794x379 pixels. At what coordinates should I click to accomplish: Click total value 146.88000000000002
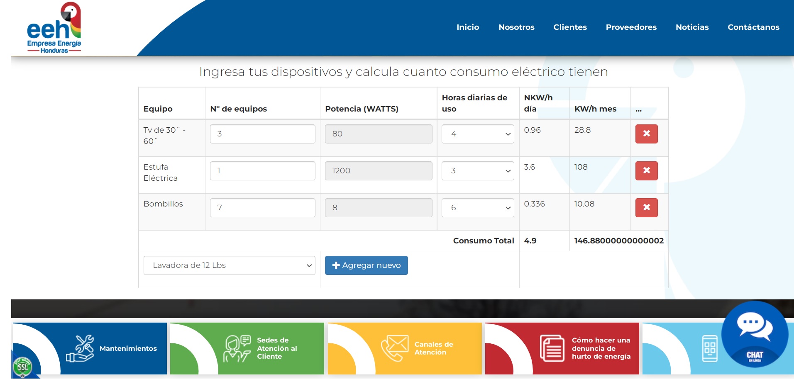[619, 241]
